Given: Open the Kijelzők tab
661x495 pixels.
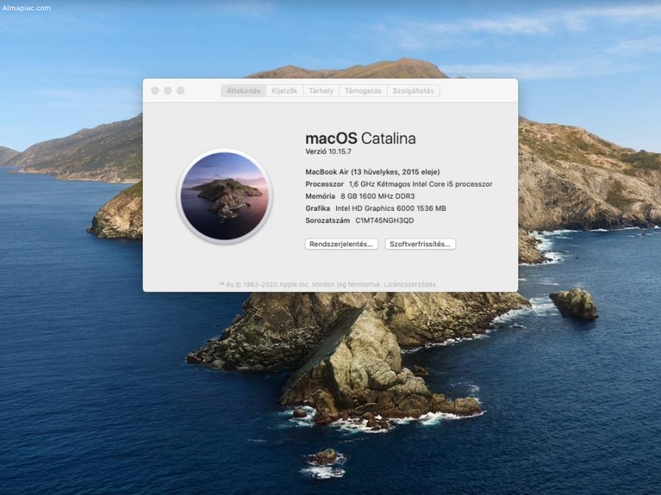Looking at the screenshot, I should click(284, 91).
